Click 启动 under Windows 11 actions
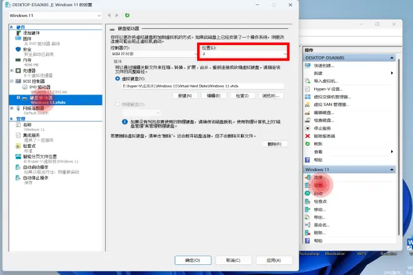This screenshot has height=275, width=413. (318, 194)
